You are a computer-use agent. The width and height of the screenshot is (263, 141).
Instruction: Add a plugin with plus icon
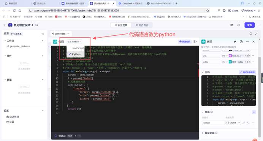[43, 56]
